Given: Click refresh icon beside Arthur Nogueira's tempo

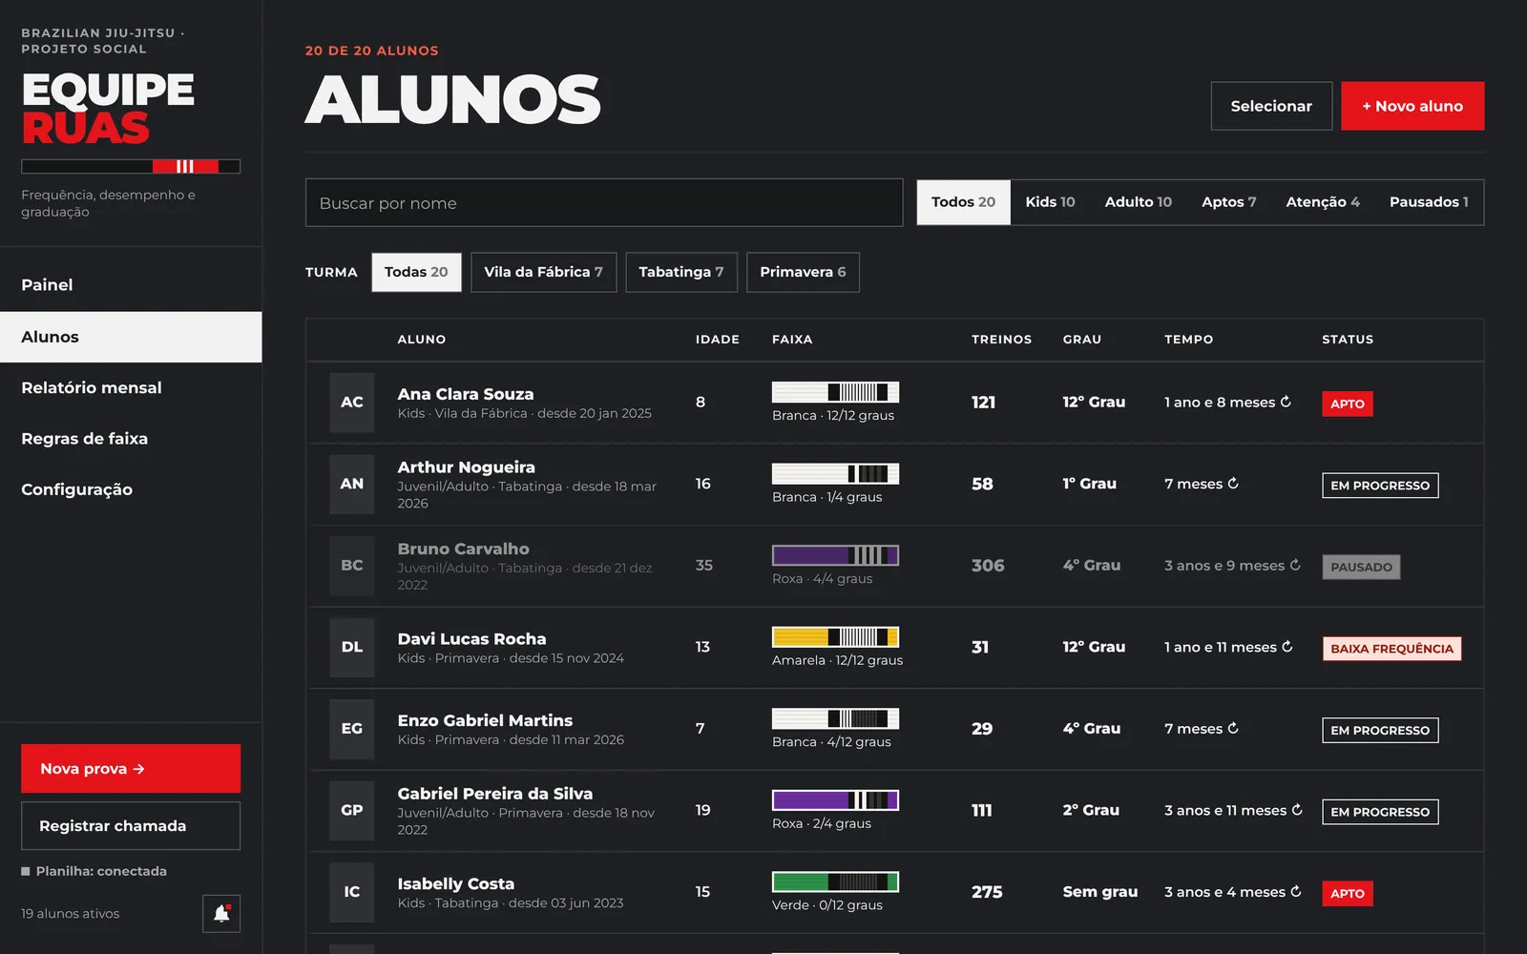Looking at the screenshot, I should pos(1233,484).
